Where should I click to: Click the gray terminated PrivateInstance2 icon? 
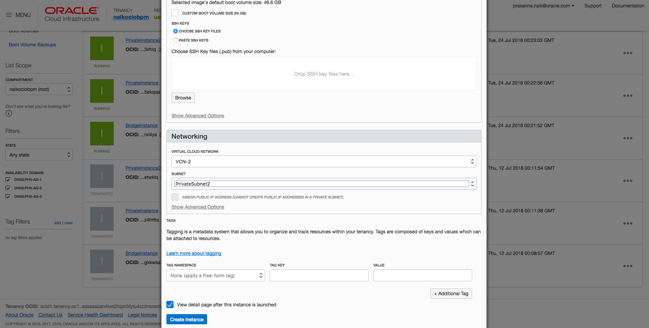(102, 176)
